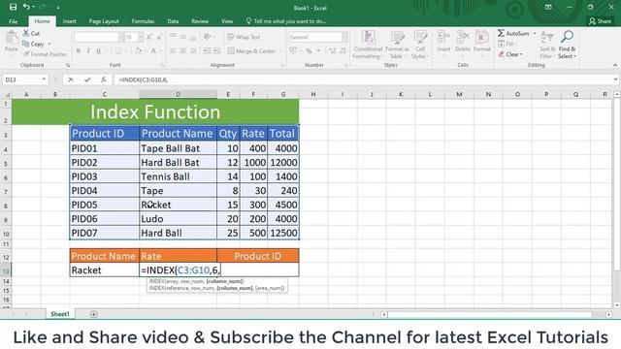
Task: Open Ribbon Display Options icon
Action: (x=548, y=7)
